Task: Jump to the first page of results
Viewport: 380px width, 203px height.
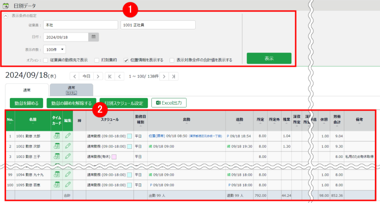Action: 110,76
